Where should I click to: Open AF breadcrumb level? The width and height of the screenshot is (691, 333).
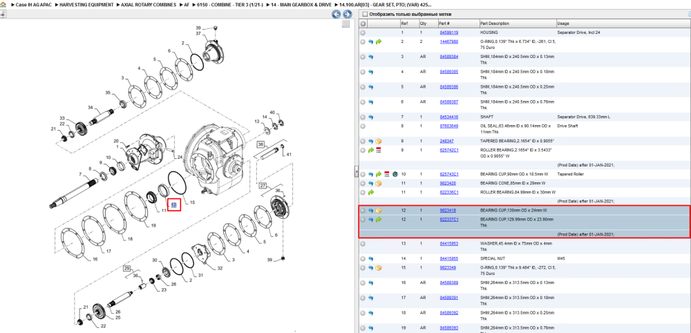pyautogui.click(x=187, y=4)
